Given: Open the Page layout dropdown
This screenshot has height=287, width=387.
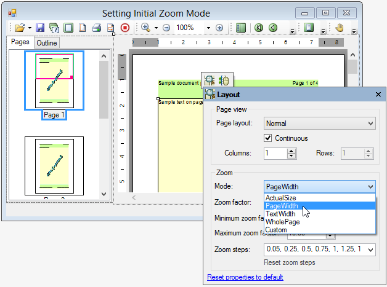Looking at the screenshot, I should coord(319,124).
